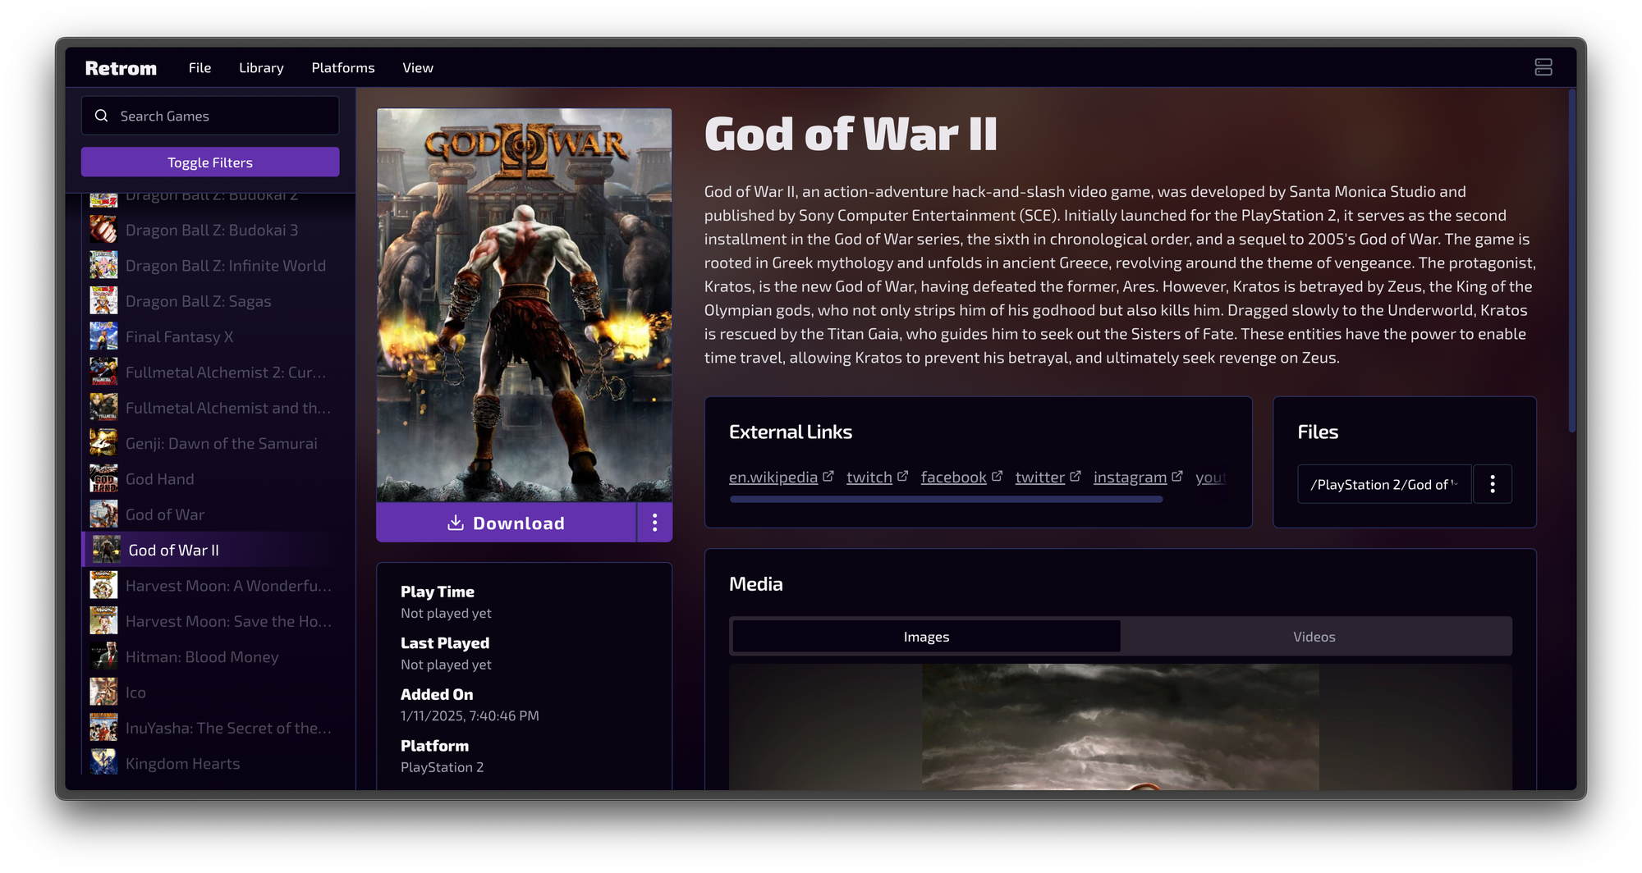The image size is (1642, 873).
Task: Switch to the Images media tab
Action: point(926,636)
